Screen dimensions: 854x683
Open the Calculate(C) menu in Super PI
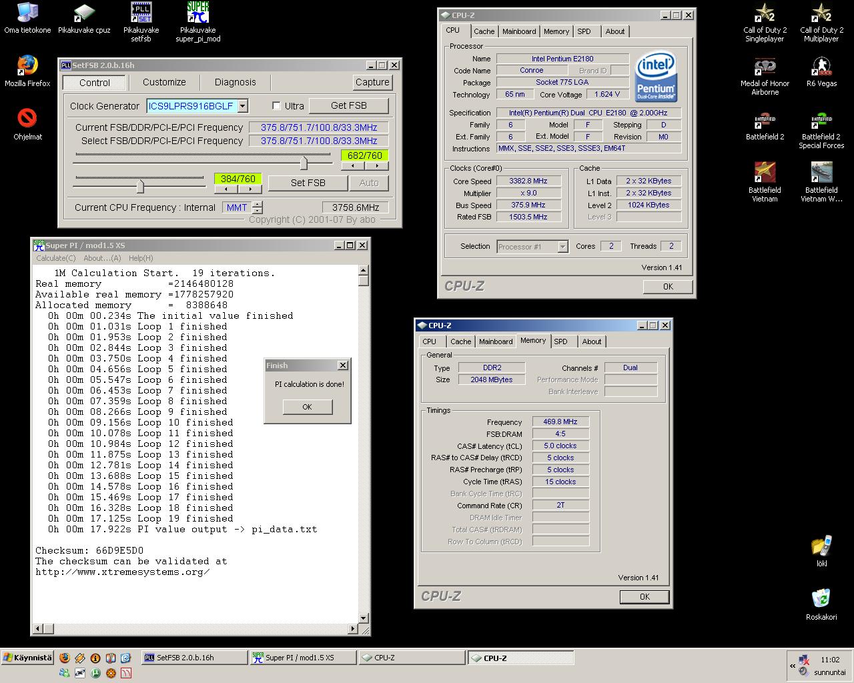(x=56, y=258)
